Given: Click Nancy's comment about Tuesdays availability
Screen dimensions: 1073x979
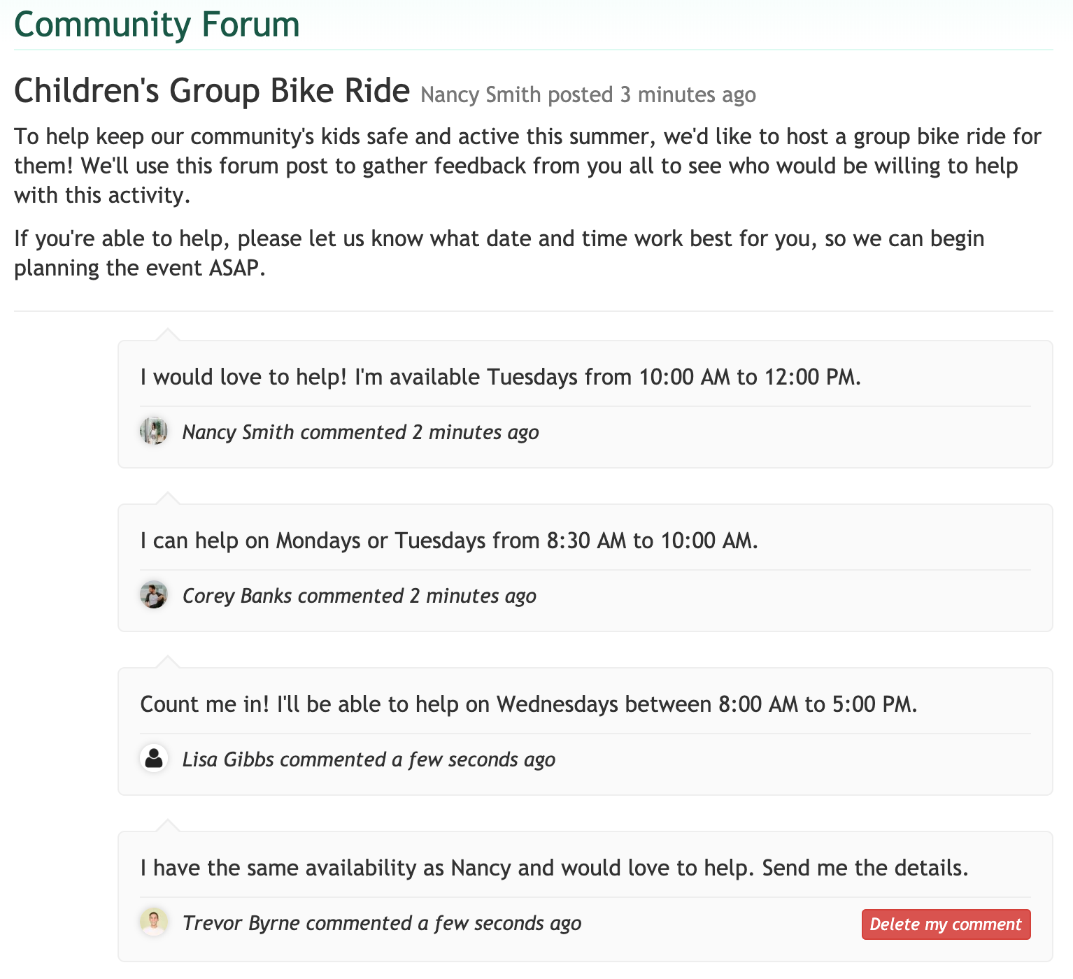Looking at the screenshot, I should (x=500, y=377).
